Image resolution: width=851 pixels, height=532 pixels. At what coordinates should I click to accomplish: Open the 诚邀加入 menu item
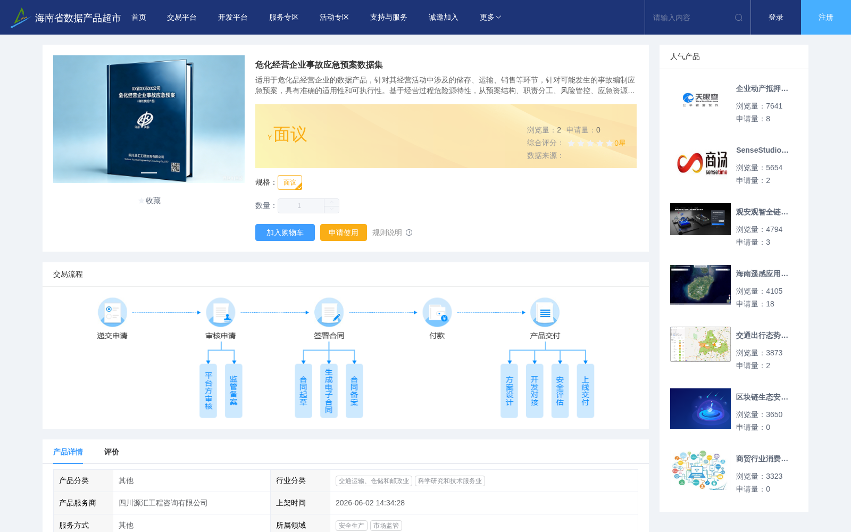[444, 18]
